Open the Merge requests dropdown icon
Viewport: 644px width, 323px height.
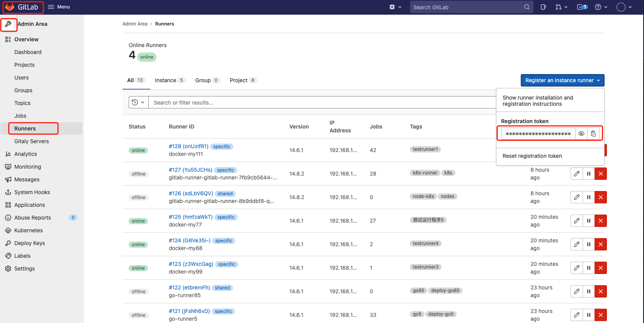click(x=561, y=7)
